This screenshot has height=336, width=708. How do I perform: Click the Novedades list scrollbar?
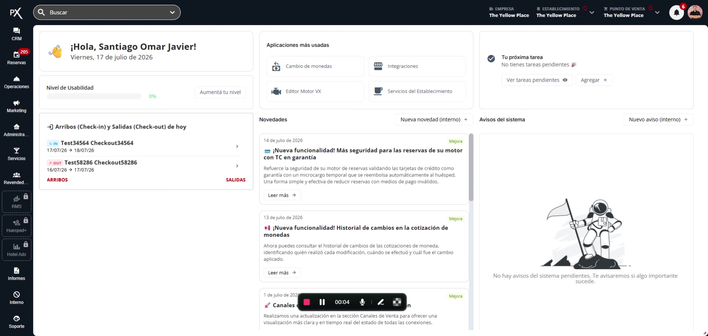(x=471, y=168)
